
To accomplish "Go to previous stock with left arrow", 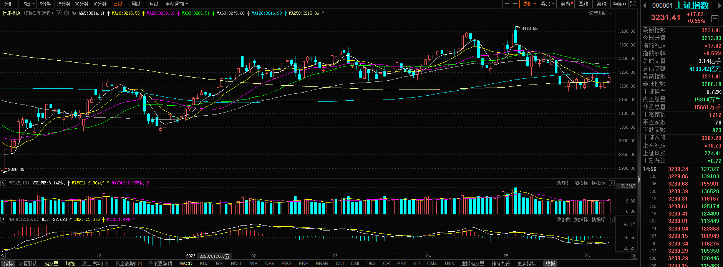I will pyautogui.click(x=645, y=5).
